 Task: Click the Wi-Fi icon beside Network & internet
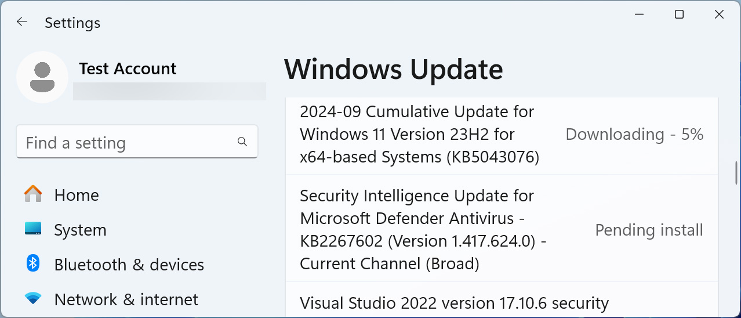coord(33,299)
